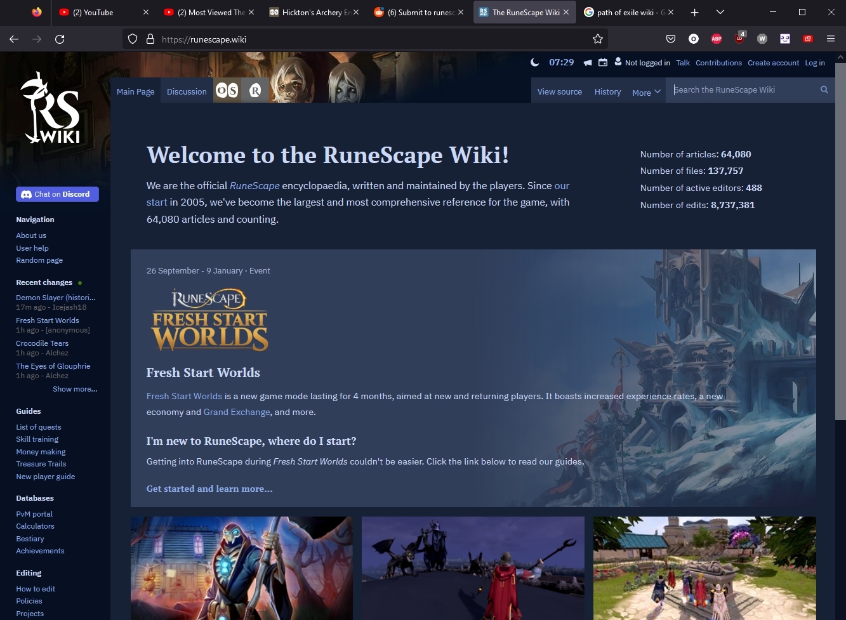Screen dimensions: 846x620
Task: Open The Eyes of Glouphrie link
Action: (x=53, y=366)
